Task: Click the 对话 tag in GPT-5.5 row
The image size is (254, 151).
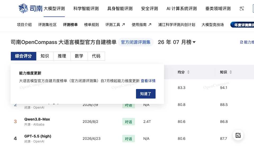Action: (x=129, y=139)
